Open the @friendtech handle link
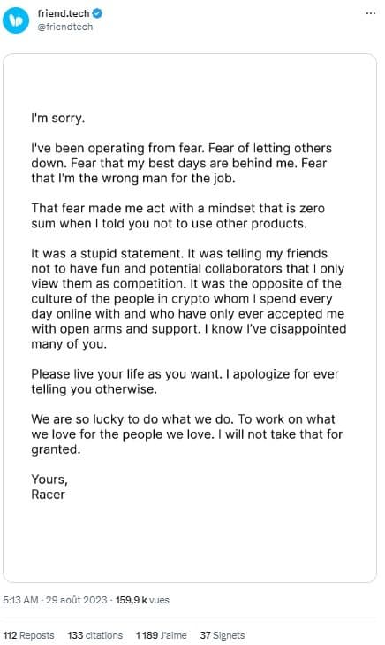This screenshot has height=645, width=385. pyautogui.click(x=64, y=27)
